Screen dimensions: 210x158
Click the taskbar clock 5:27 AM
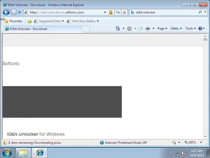pos(197,151)
